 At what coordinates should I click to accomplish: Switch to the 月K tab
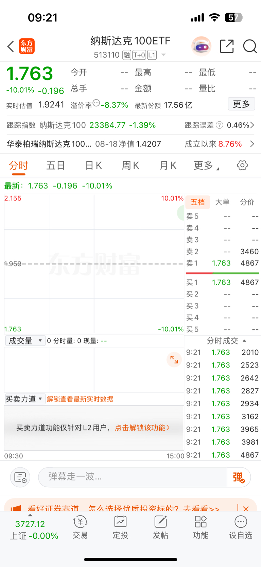pos(168,165)
